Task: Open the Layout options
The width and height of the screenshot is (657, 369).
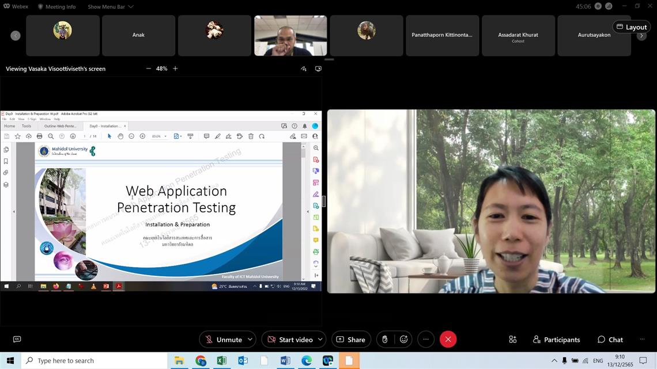Action: 631,27
